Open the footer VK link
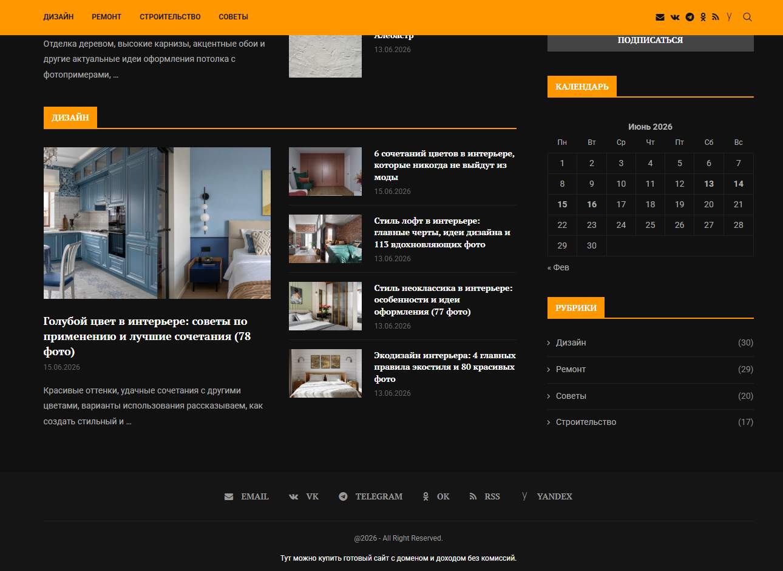 point(303,496)
